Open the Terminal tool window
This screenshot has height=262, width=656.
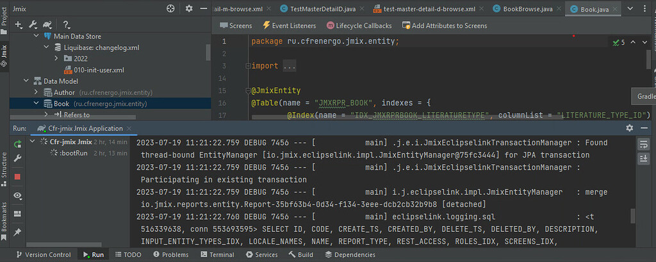click(218, 254)
